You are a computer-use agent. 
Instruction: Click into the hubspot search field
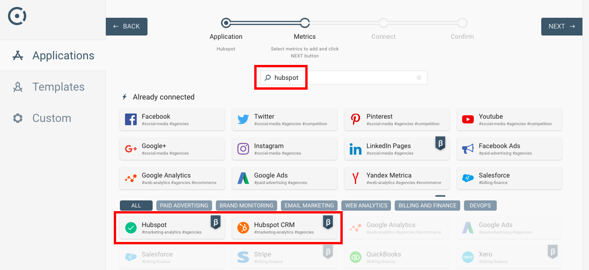344,78
